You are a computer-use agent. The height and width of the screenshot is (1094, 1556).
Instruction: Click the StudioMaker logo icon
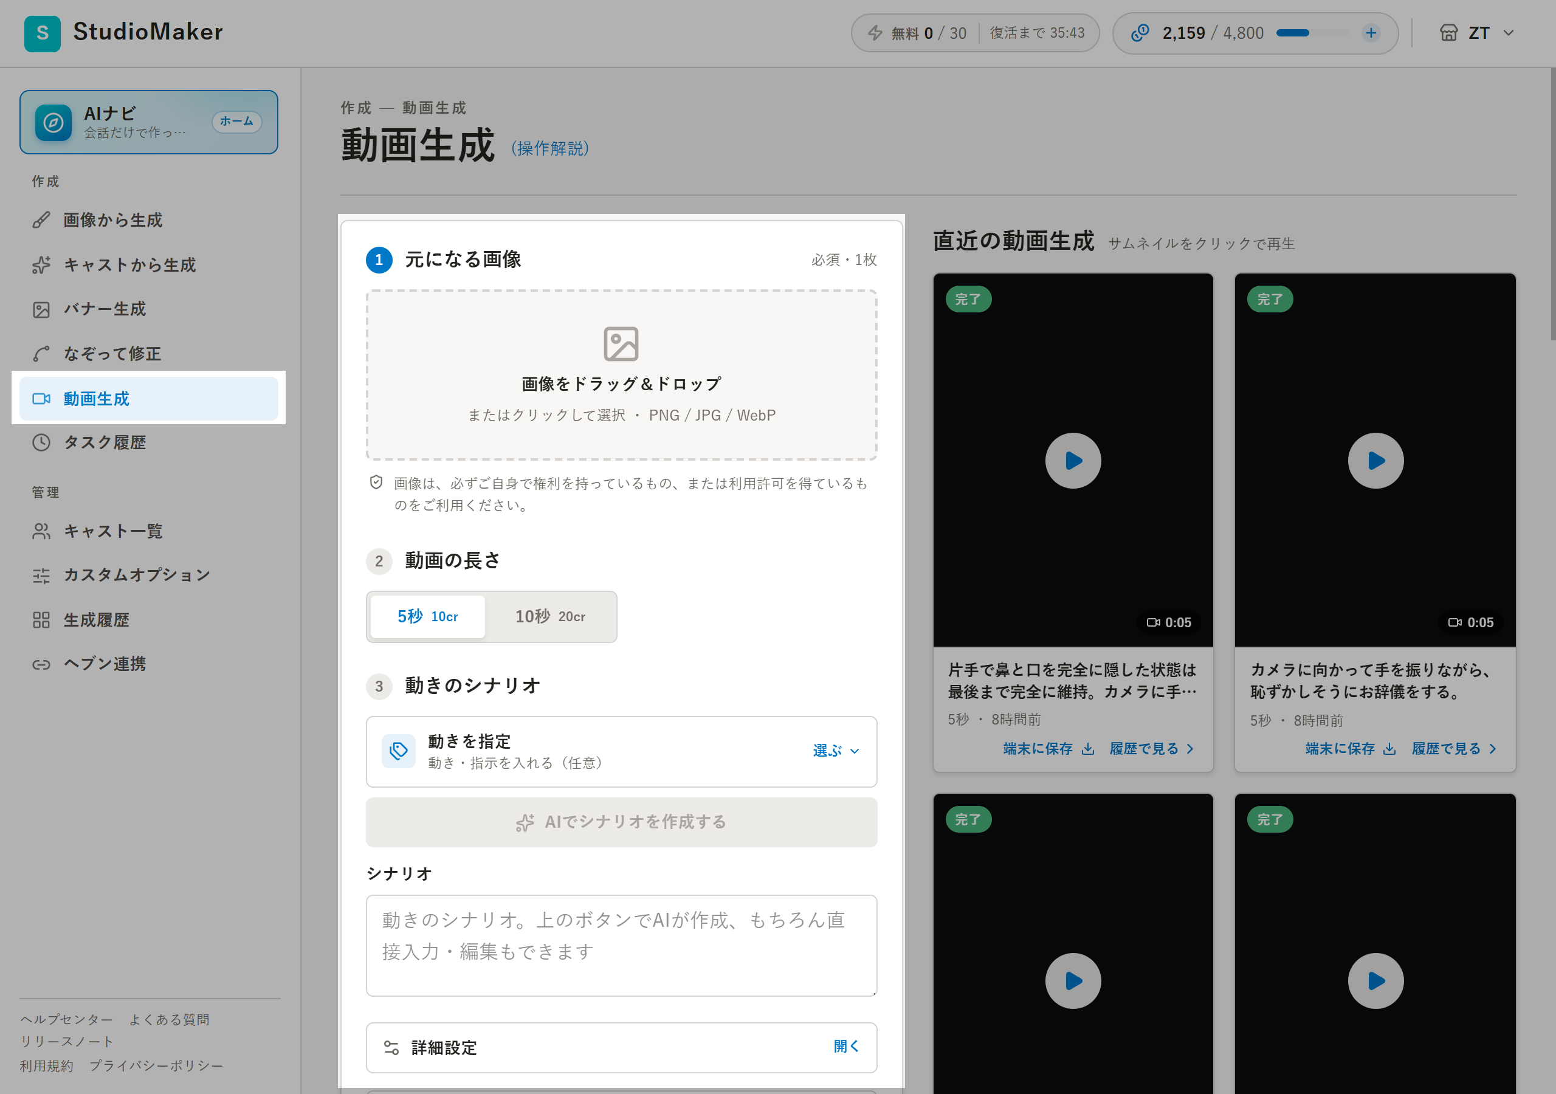(42, 33)
